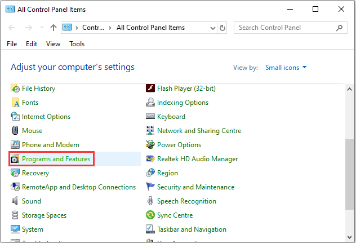This screenshot has height=243, width=356.
Task: Open the Power Options icon
Action: [150, 145]
